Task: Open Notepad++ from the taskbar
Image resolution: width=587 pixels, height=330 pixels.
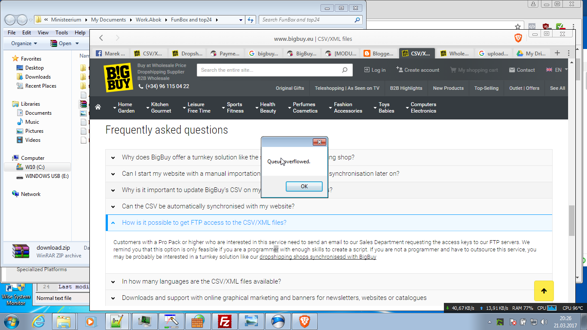Action: [x=117, y=321]
